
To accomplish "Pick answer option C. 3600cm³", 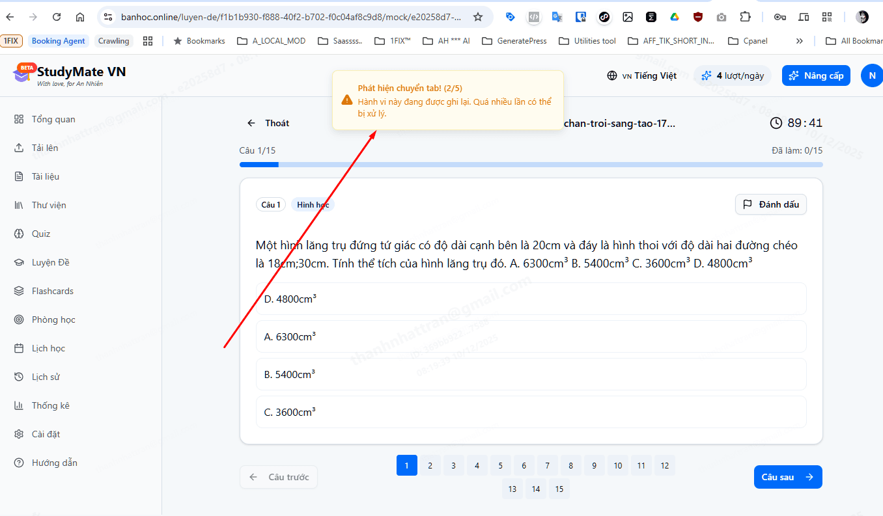I will (531, 413).
